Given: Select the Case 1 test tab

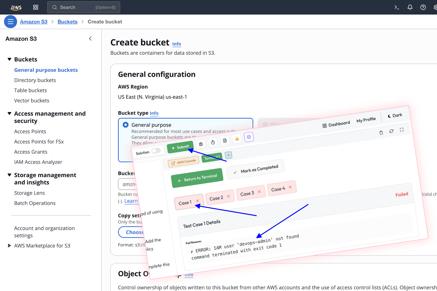Looking at the screenshot, I should [x=189, y=202].
